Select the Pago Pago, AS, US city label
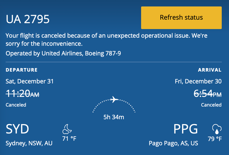Viewport: 229px width, 155px height. click(x=174, y=143)
